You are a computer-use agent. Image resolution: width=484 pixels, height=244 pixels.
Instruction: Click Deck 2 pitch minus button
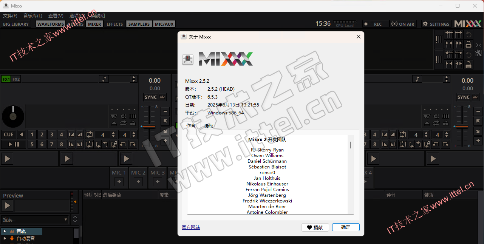click(x=478, y=111)
